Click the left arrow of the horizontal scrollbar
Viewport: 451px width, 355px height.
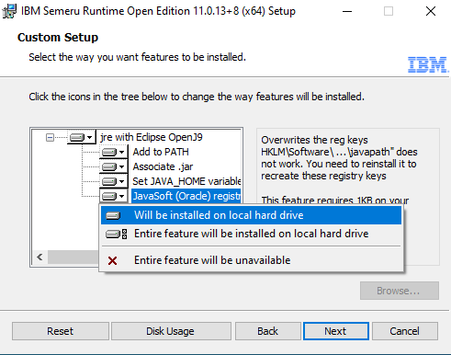(x=39, y=257)
